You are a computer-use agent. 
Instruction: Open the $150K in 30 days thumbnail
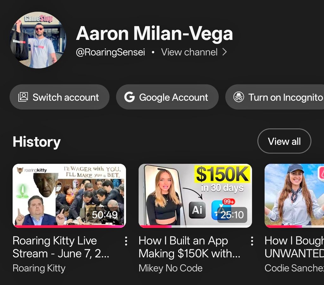pos(195,196)
